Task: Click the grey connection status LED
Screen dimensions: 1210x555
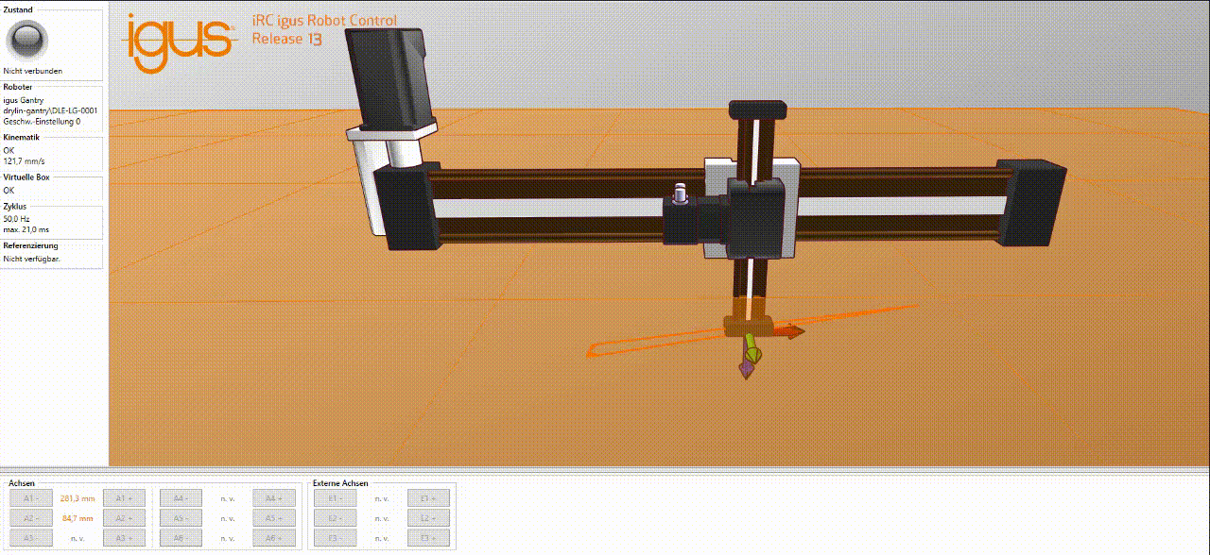Action: (x=26, y=40)
